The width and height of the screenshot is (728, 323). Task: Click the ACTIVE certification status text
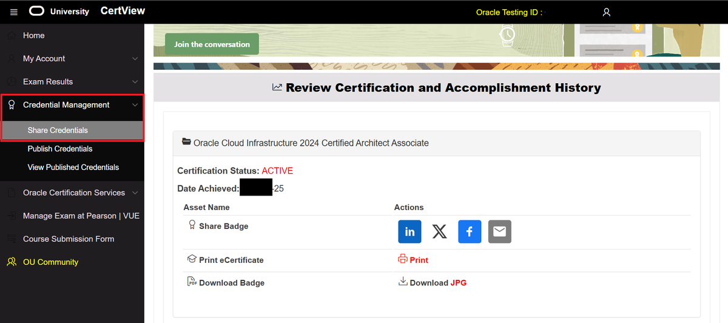(277, 171)
